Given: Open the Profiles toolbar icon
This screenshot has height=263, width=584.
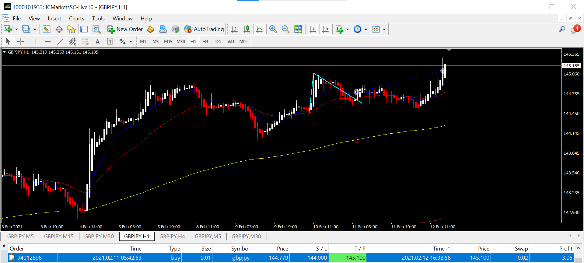Looking at the screenshot, I should 26,29.
